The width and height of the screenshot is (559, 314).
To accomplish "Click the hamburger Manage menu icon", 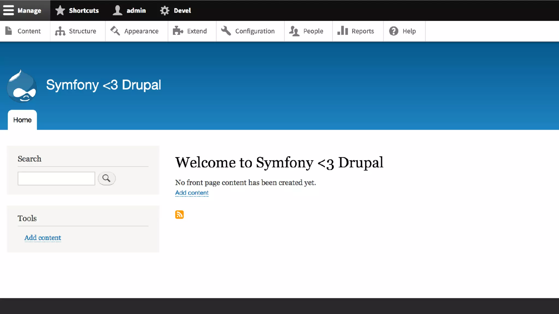I will pos(8,10).
